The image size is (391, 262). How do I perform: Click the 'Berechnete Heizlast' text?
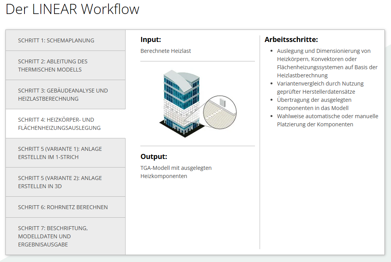point(166,51)
